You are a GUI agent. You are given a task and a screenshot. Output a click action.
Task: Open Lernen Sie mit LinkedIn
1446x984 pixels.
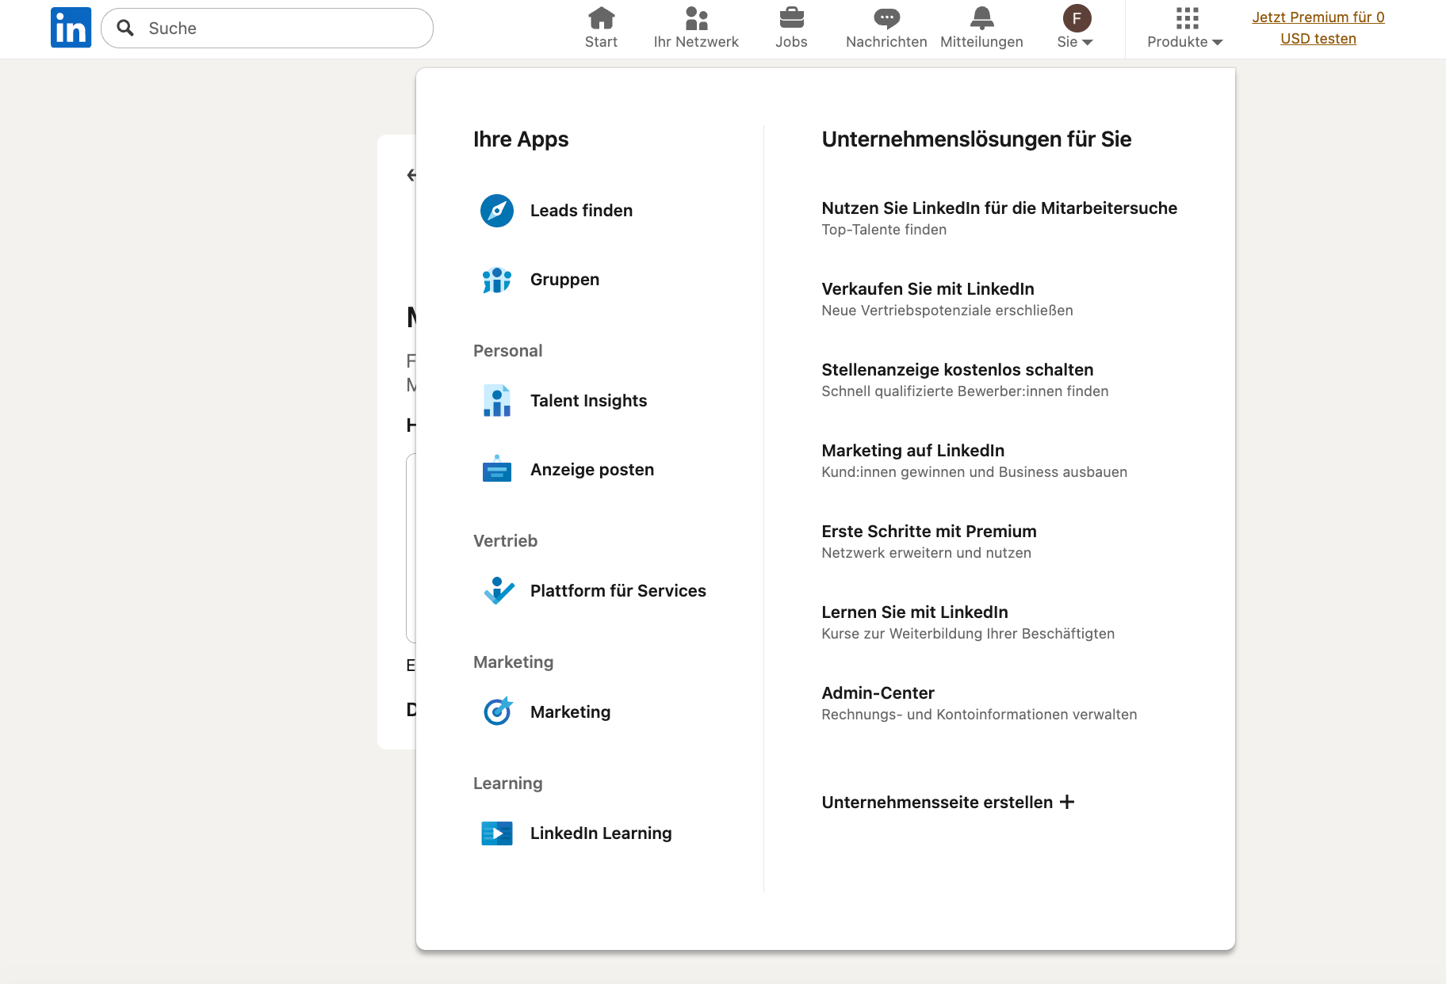click(914, 612)
